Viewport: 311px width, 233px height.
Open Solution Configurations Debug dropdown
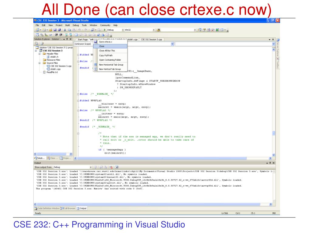(123, 30)
